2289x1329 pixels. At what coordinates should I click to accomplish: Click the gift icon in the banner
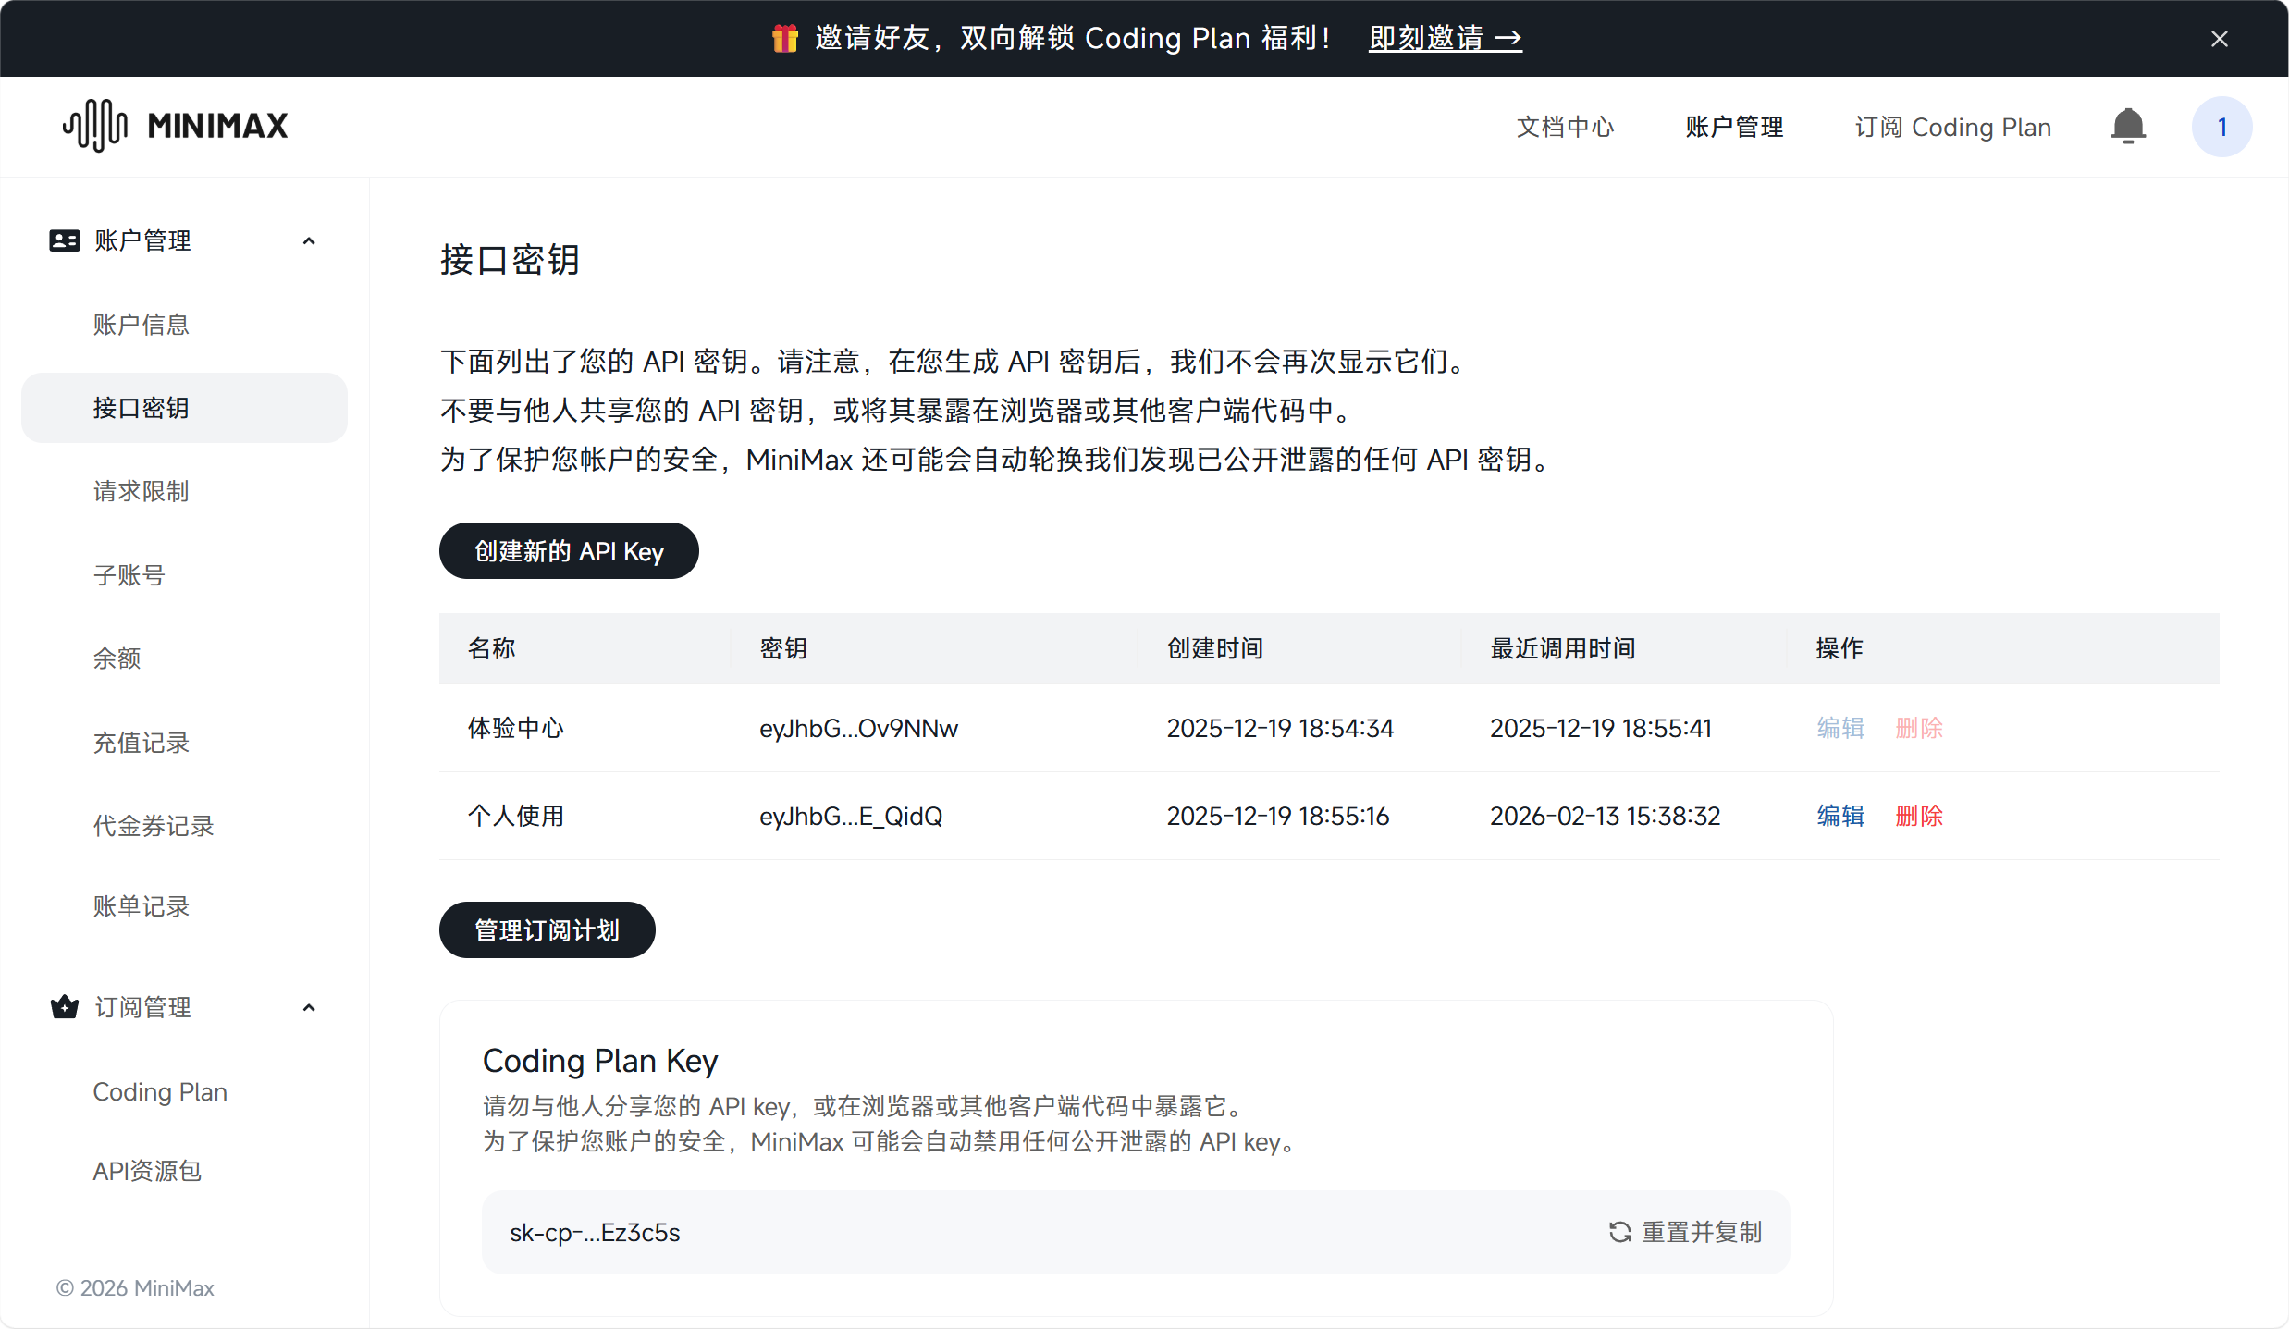point(784,38)
